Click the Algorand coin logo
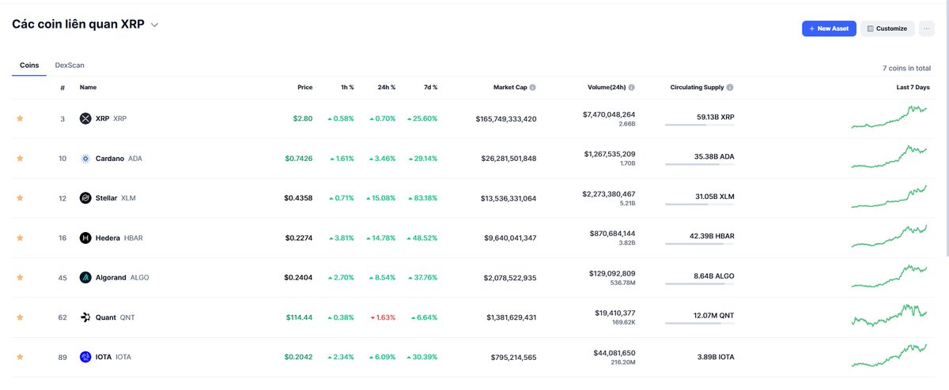 (85, 277)
